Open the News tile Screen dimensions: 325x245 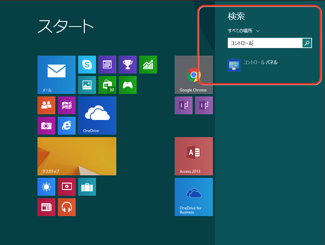pyautogui.click(x=46, y=207)
